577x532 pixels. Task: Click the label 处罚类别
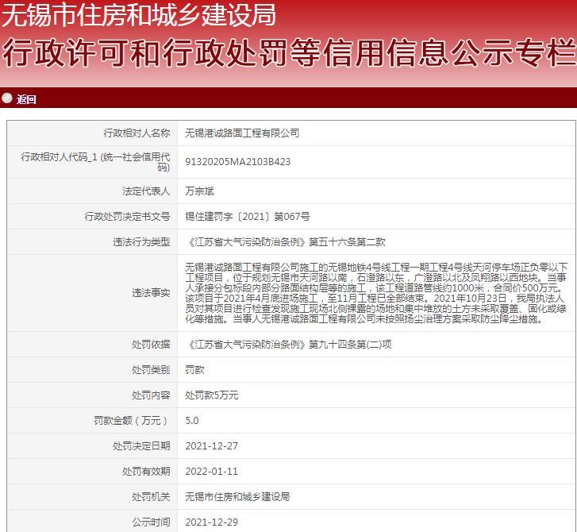[152, 370]
